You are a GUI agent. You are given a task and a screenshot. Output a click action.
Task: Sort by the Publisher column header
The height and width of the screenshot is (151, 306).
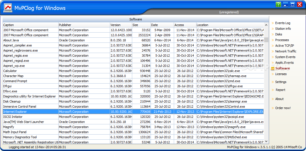(x=84, y=25)
